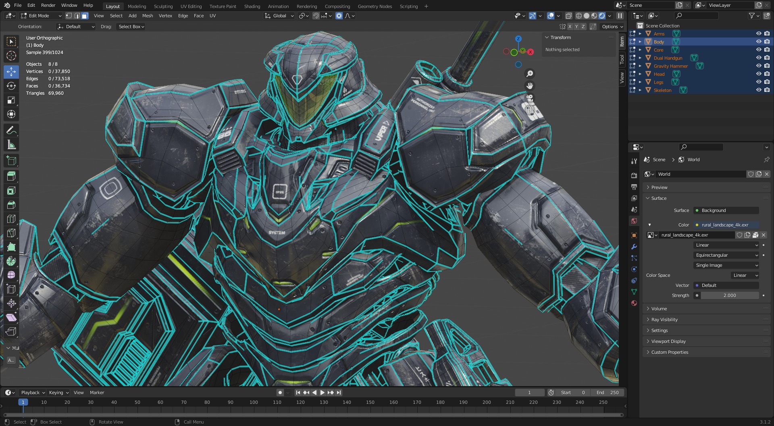Activate the Rotate tool
Image resolution: width=774 pixels, height=426 pixels.
pyautogui.click(x=11, y=86)
